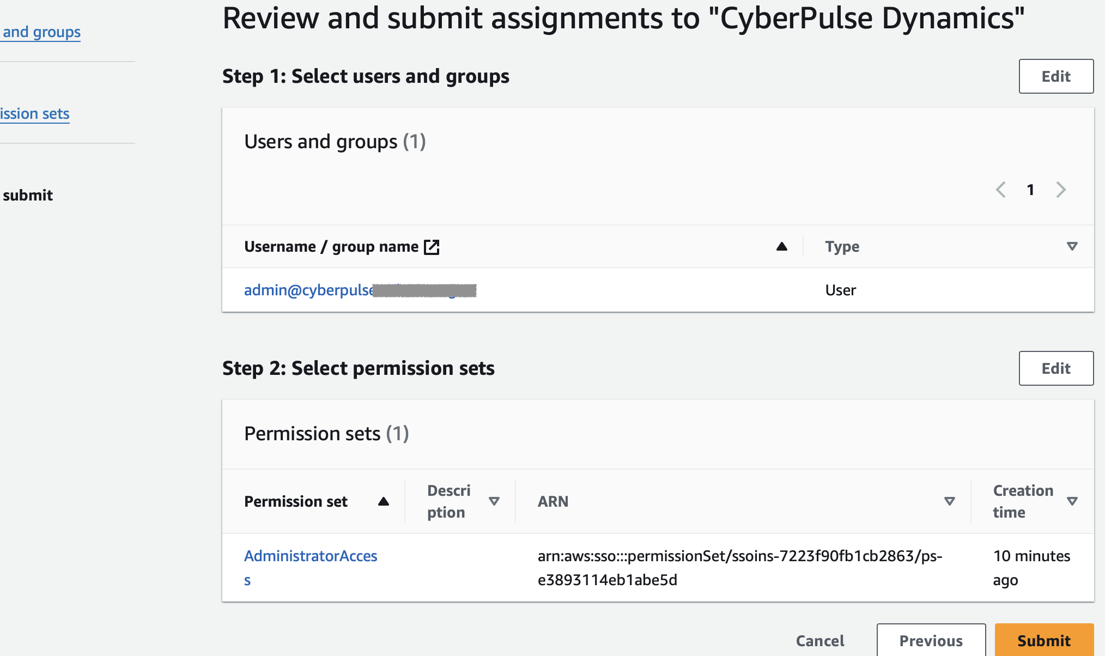
Task: Go to next page in Users pagination
Action: tap(1060, 190)
